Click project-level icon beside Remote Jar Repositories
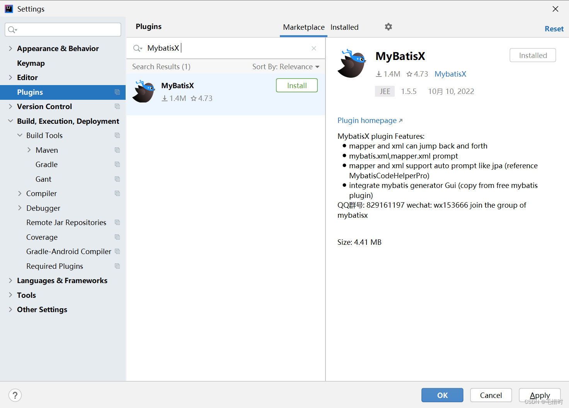569x408 pixels. point(118,222)
